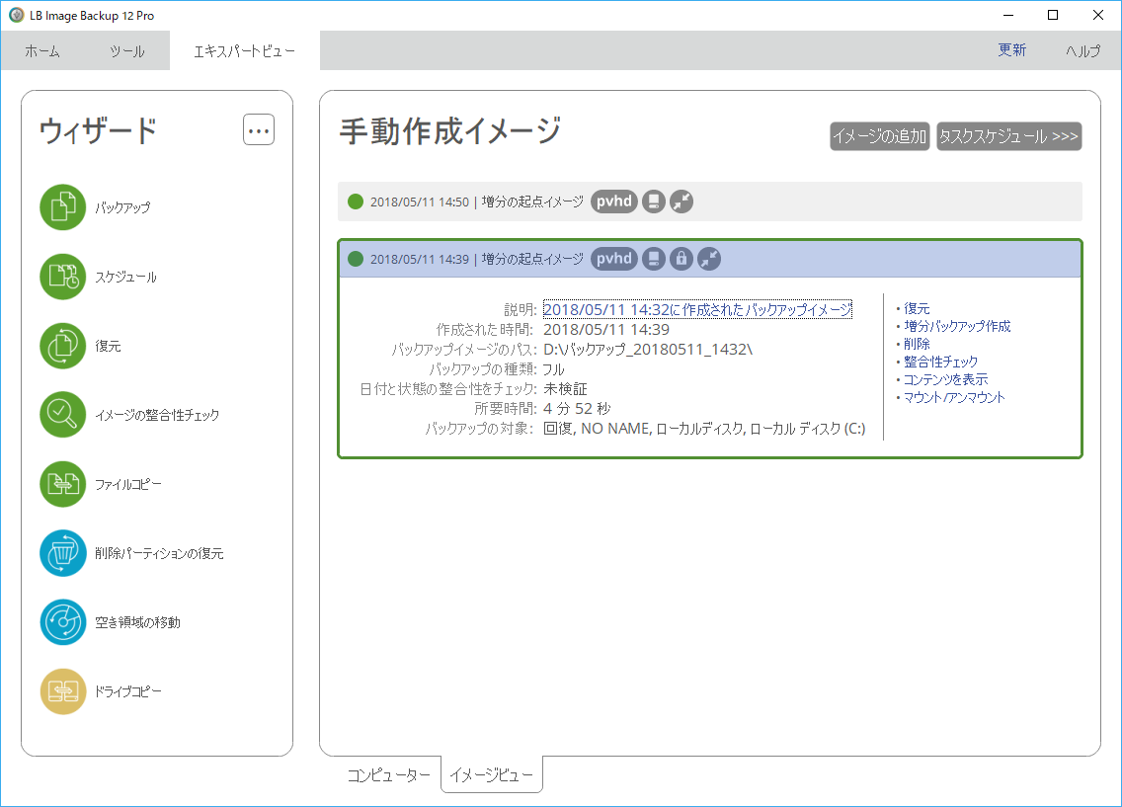Click the 空き領域の移動 icon
Screen dimensions: 1122x807
[x=63, y=622]
